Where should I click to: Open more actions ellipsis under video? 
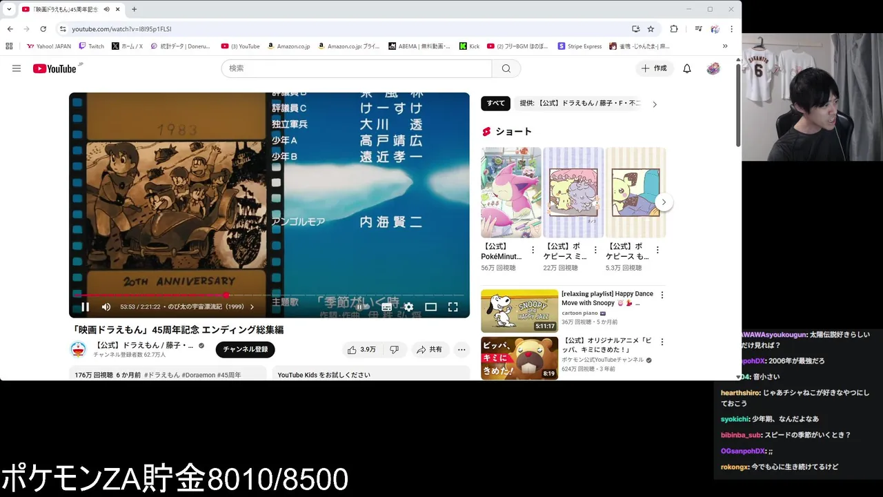coord(462,350)
